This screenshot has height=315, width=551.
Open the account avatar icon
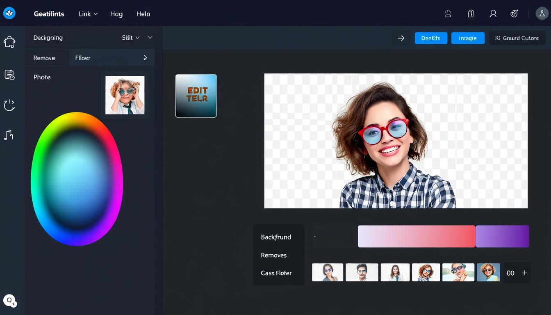click(542, 14)
